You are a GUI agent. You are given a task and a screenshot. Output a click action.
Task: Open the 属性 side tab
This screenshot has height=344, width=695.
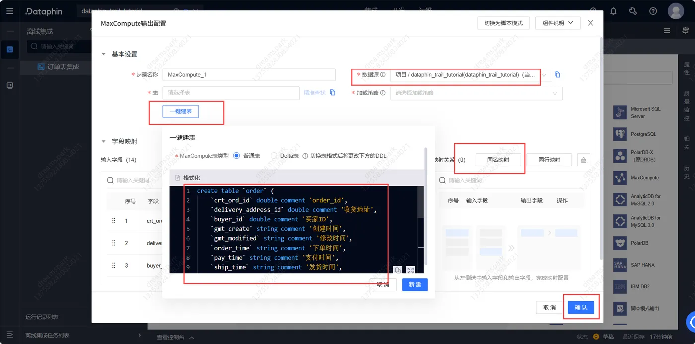tap(687, 69)
